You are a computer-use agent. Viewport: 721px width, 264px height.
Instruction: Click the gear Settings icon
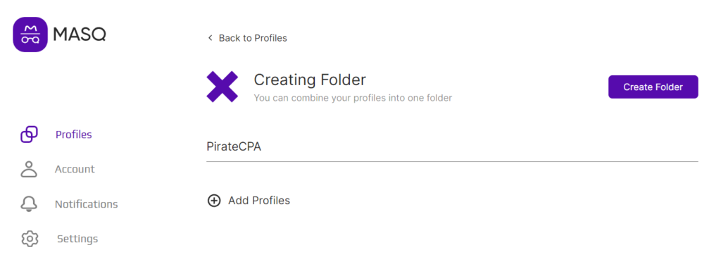30,239
